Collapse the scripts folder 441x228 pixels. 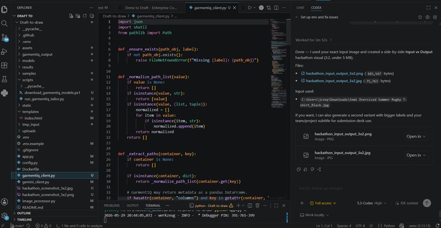(x=27, y=80)
